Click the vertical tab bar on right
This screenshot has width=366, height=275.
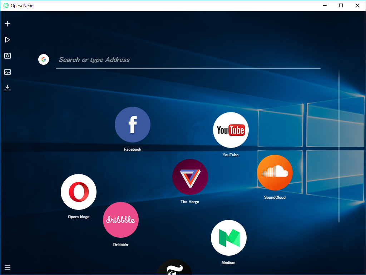click(339, 147)
